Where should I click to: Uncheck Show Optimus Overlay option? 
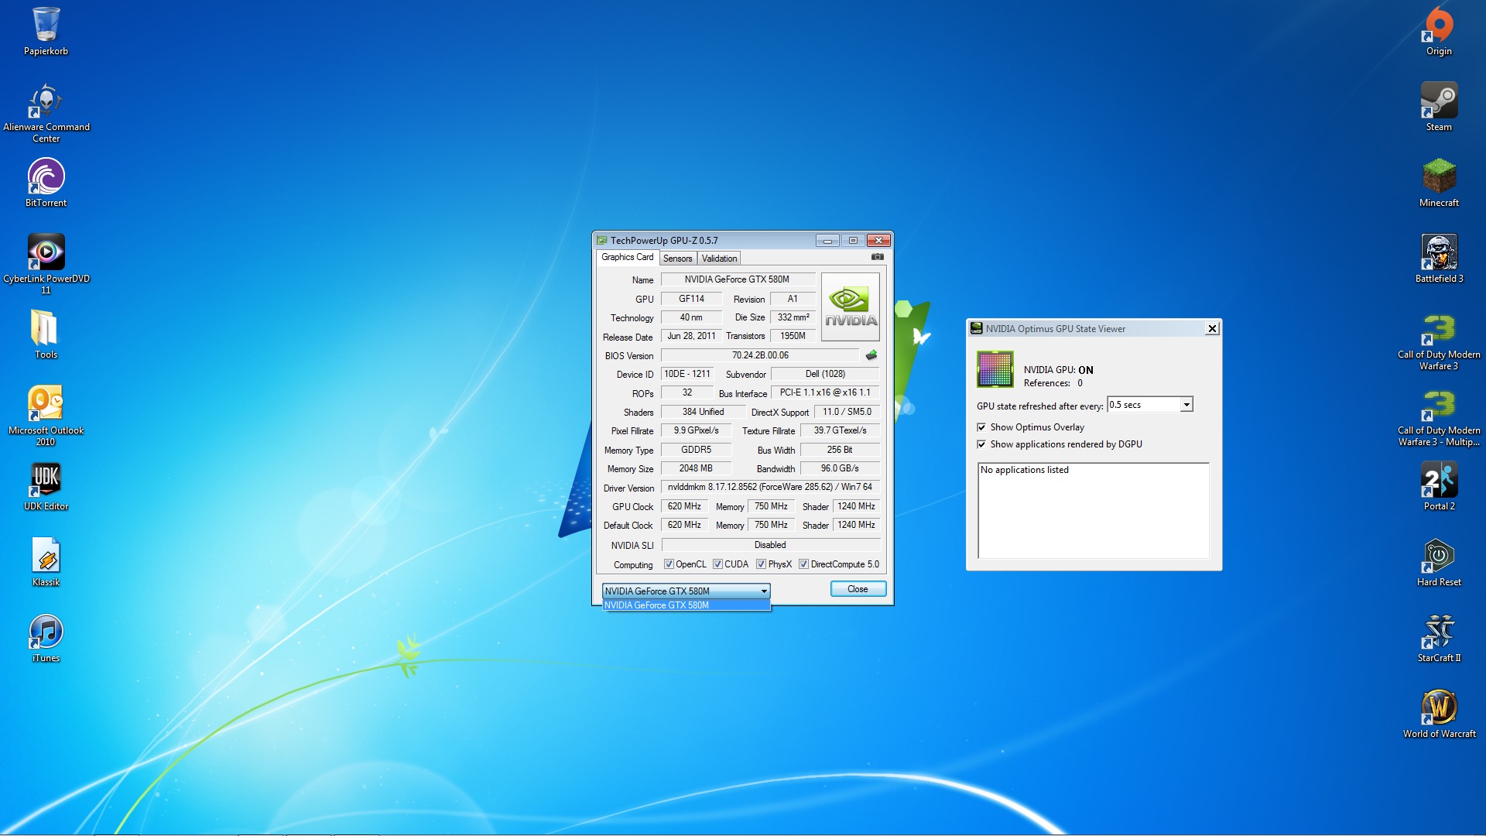[x=981, y=427]
